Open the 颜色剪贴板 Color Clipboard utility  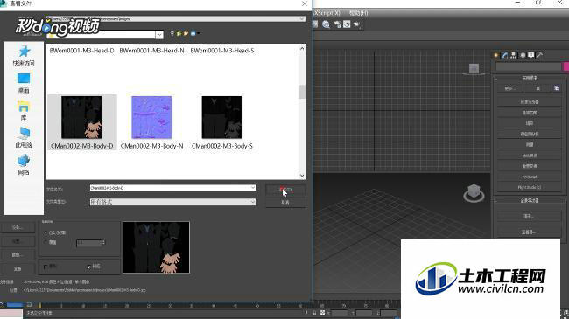click(530, 134)
